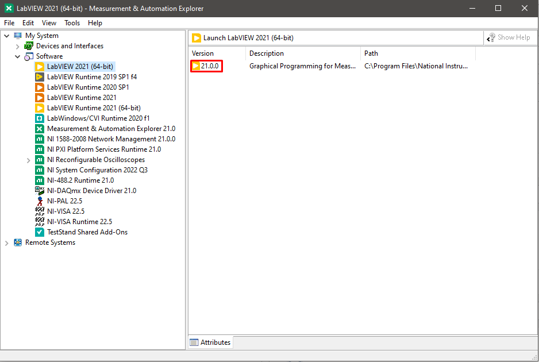Image resolution: width=539 pixels, height=362 pixels.
Task: Click the NI Reconfigurable Oscilloscopes icon
Action: (40, 160)
